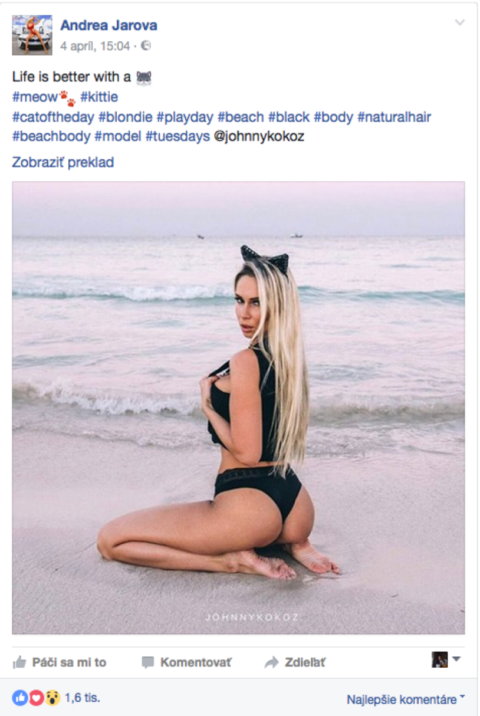The height and width of the screenshot is (716, 480).
Task: Click the share arrow icon
Action: coord(271,663)
